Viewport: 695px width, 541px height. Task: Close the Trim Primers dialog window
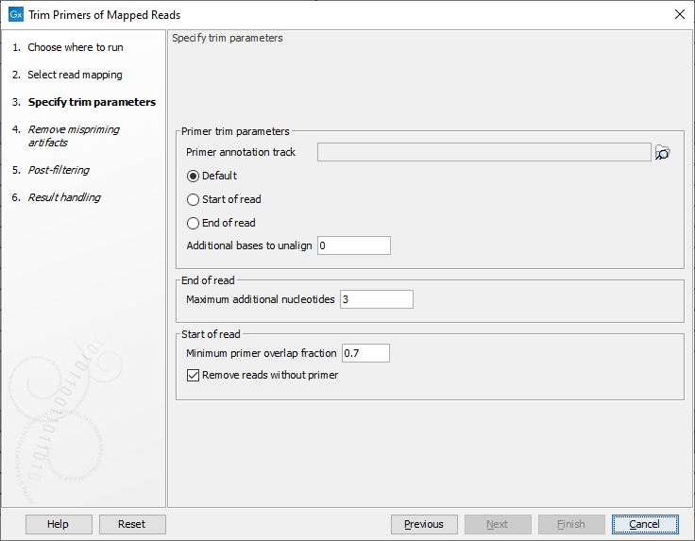pos(679,15)
